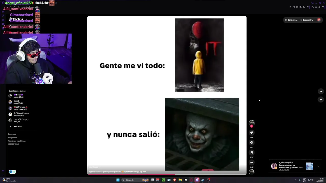The image size is (326, 183).
Task: Switch the 'ESP LAA' input language
Action: tap(305, 180)
